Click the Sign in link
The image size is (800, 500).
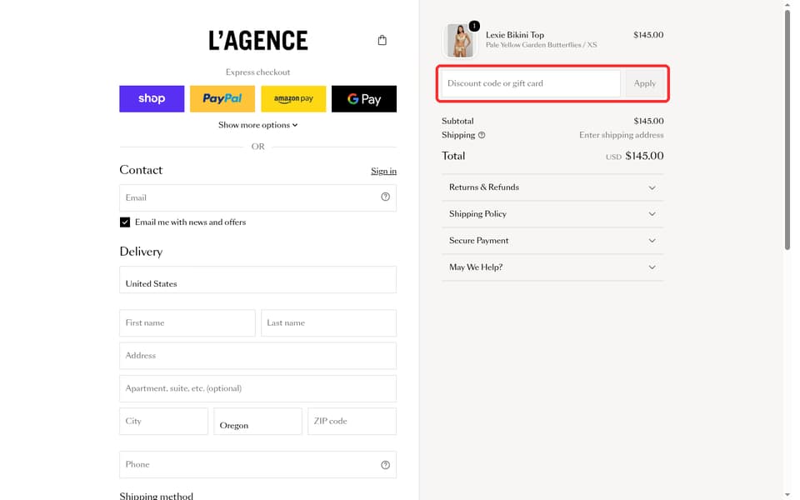coord(383,171)
